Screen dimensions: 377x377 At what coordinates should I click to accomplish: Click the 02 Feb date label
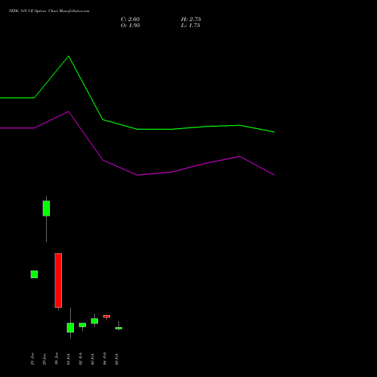click(81, 359)
